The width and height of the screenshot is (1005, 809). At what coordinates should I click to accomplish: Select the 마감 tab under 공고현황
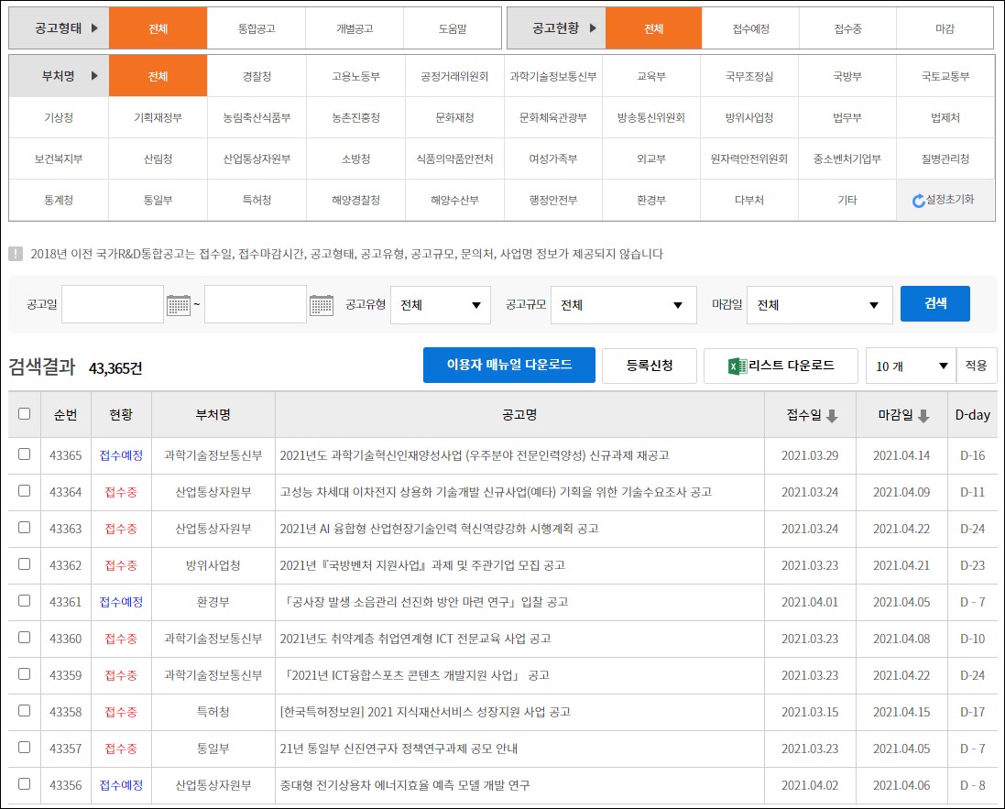click(x=945, y=28)
